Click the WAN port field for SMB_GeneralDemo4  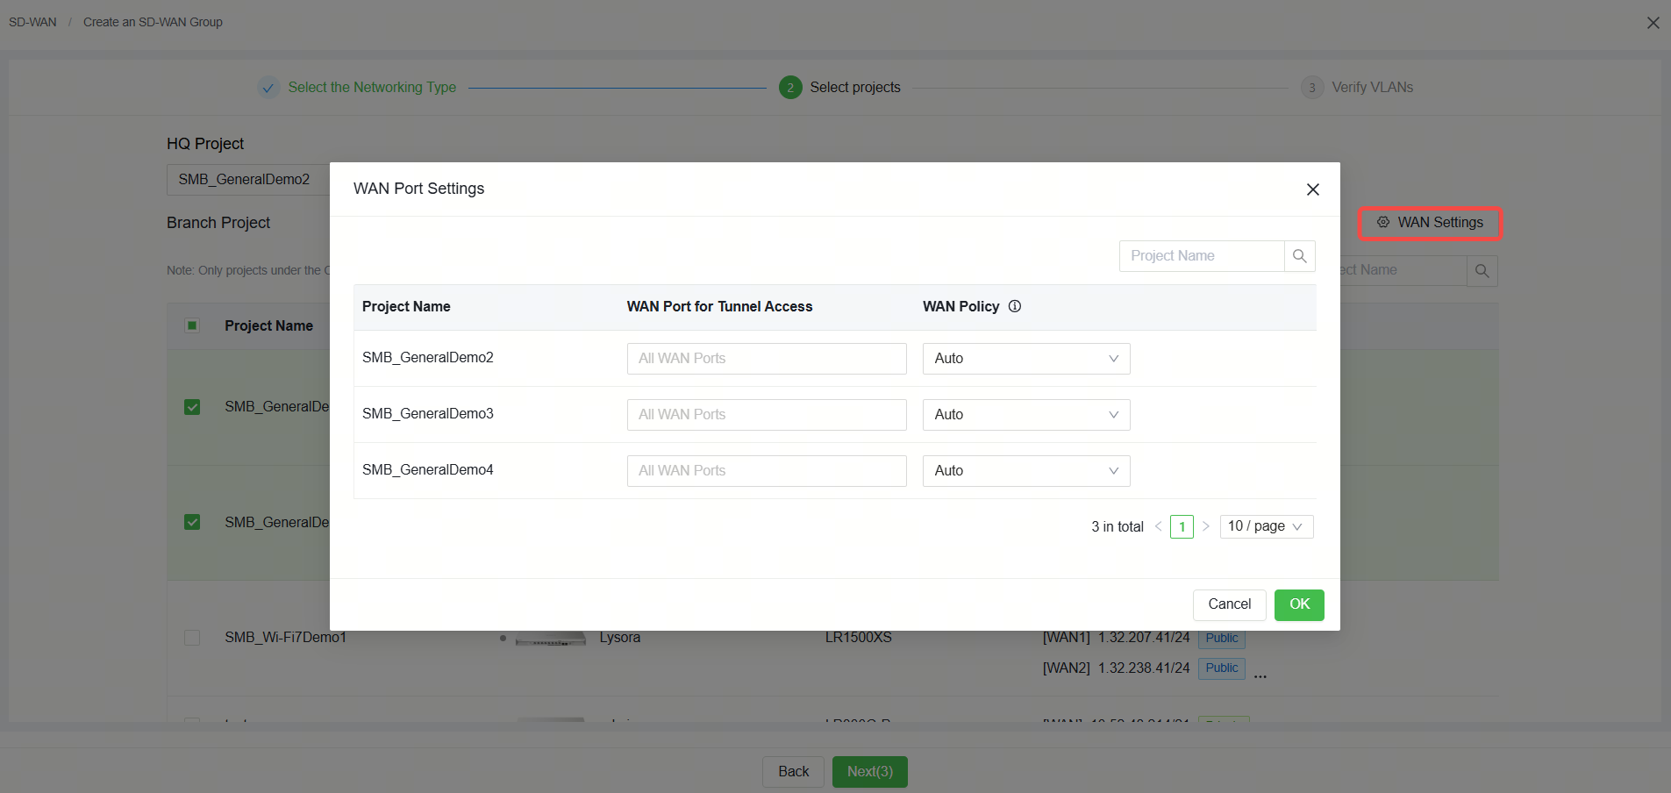point(767,471)
